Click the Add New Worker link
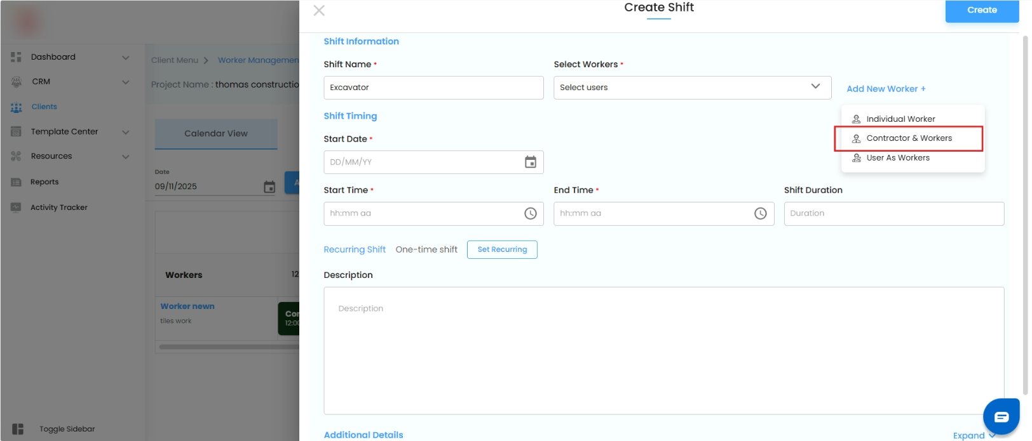The width and height of the screenshot is (1032, 441). click(886, 89)
